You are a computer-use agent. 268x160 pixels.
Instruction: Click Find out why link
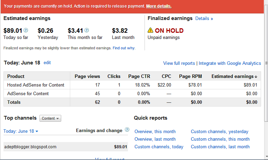coord(123,48)
